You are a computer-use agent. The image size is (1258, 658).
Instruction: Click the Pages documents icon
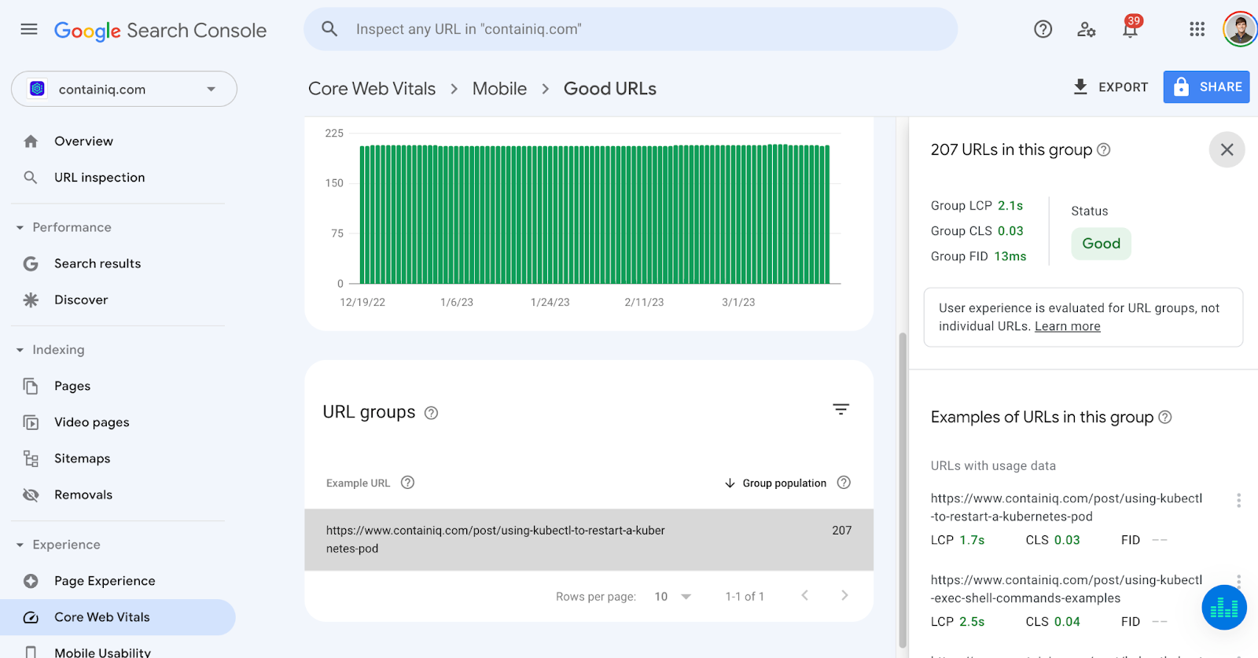pos(31,387)
